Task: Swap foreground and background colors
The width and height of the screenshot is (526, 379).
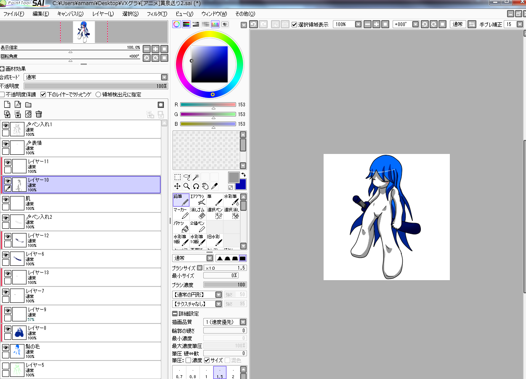Action: point(243,175)
